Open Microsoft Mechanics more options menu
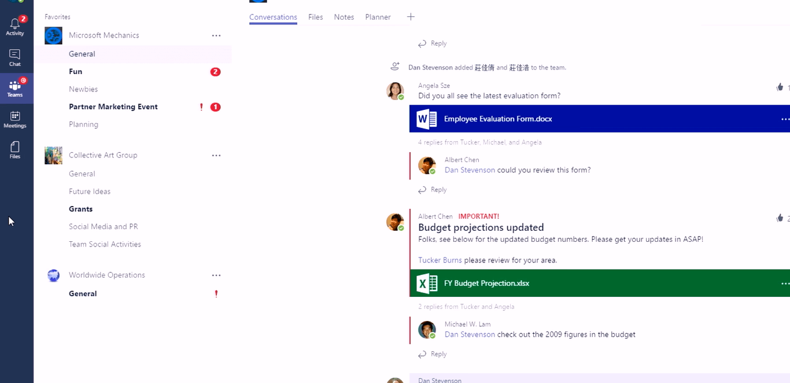Screen dimensions: 790x383 point(216,35)
